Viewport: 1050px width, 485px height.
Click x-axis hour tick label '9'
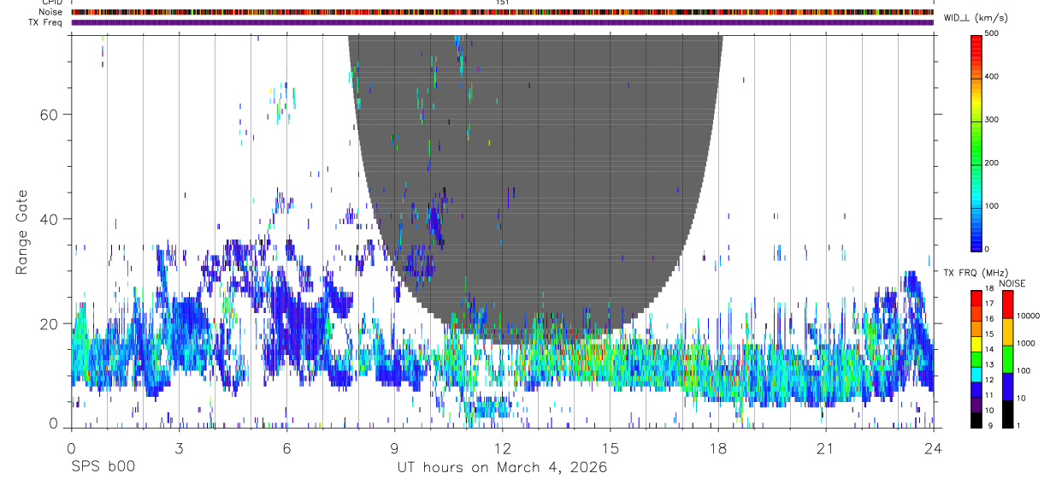pyautogui.click(x=394, y=449)
